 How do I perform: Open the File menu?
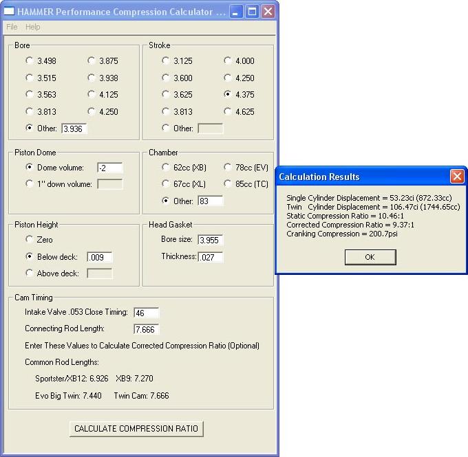click(12, 27)
